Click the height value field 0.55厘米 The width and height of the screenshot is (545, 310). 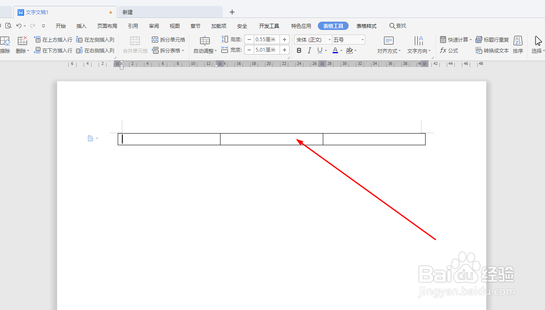pos(267,40)
